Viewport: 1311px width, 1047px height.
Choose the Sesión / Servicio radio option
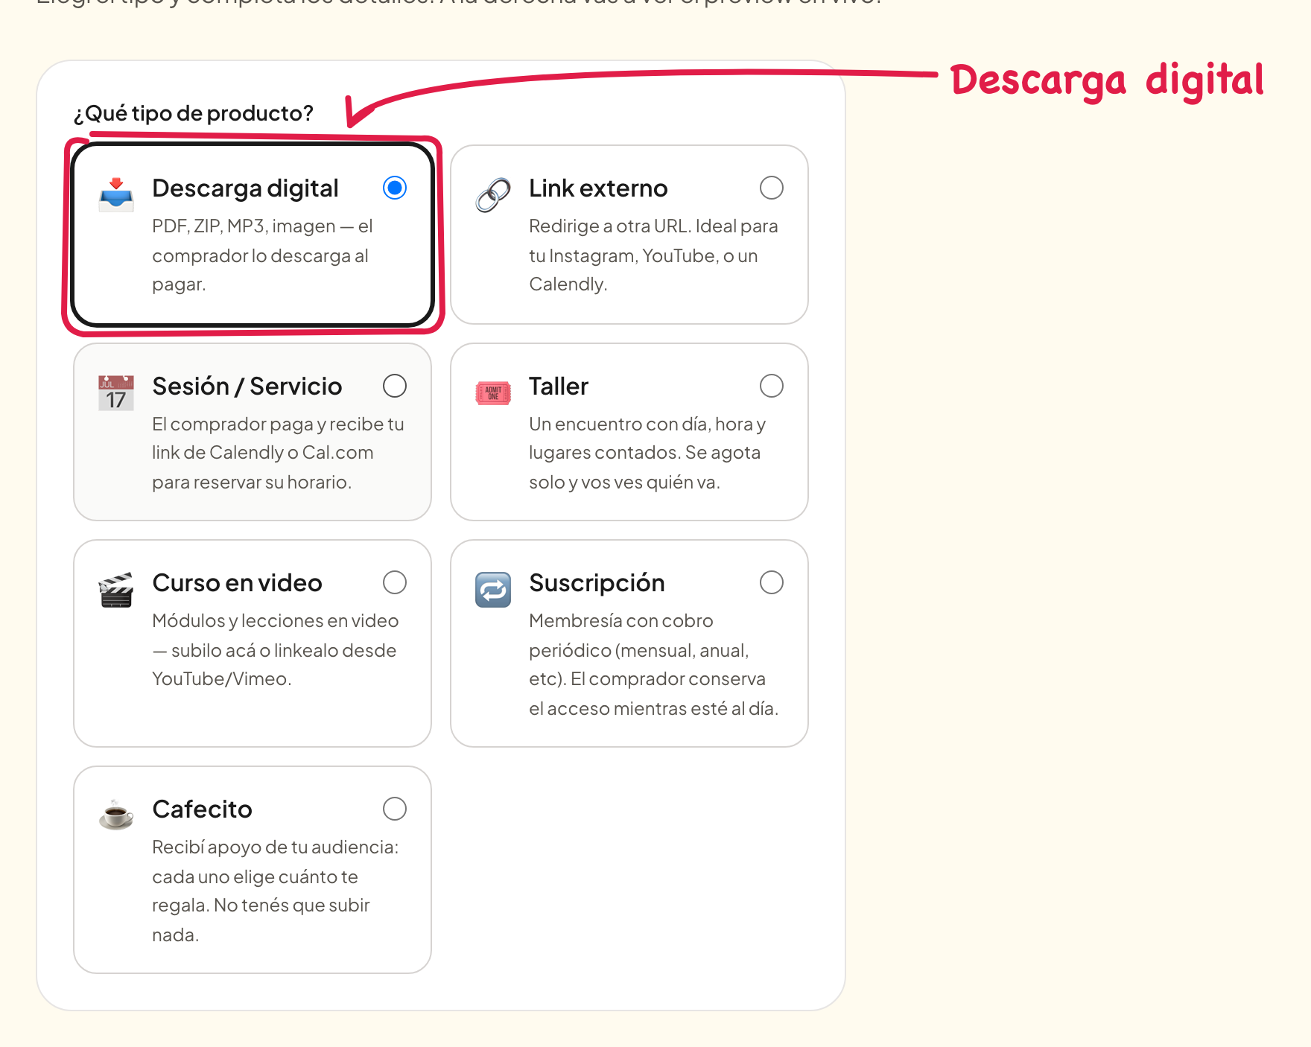tap(395, 386)
